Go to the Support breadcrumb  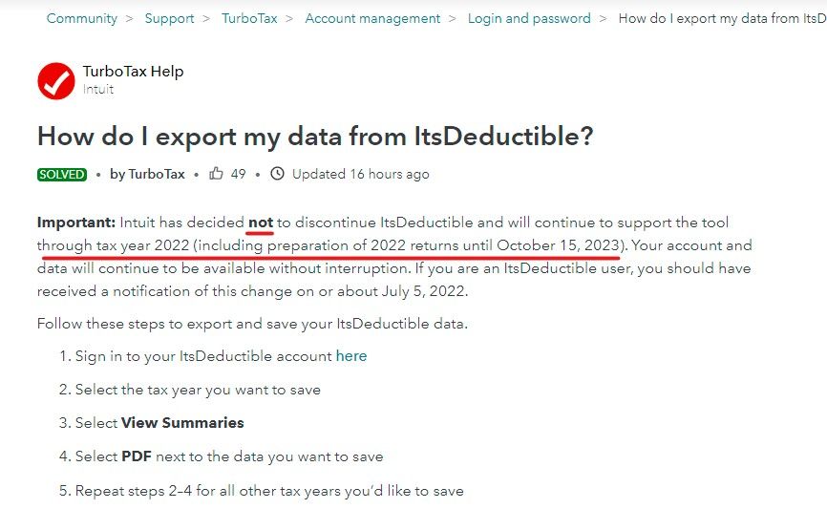point(169,18)
